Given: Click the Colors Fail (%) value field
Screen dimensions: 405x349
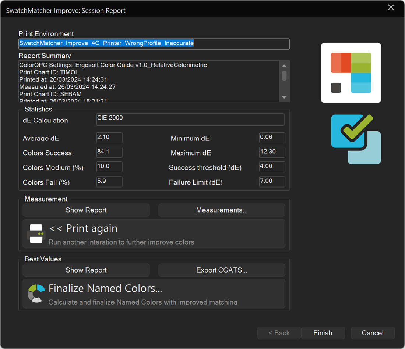Looking at the screenshot, I should click(x=109, y=182).
